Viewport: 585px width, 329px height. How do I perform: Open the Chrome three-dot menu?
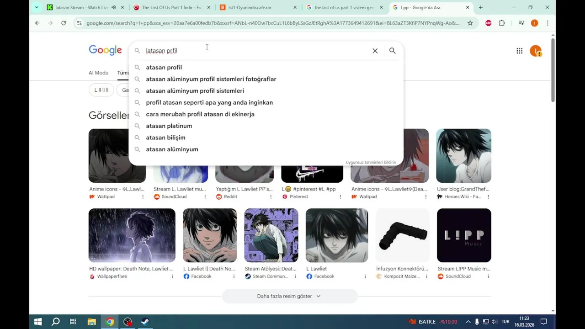pos(548,23)
